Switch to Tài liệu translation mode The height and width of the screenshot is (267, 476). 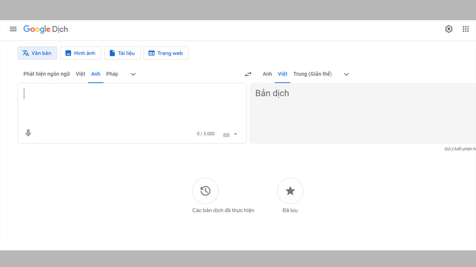(122, 53)
